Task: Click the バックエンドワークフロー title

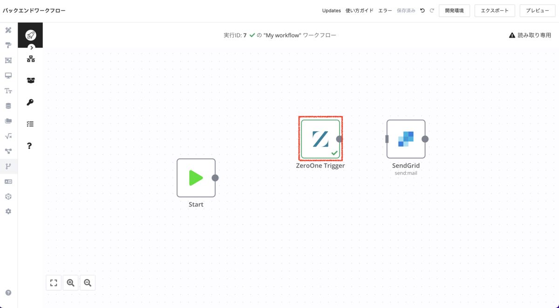Action: (34, 11)
